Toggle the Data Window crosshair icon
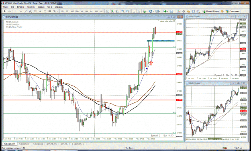Image resolution: width=251 pixels, height=151 pixels. coord(184,11)
